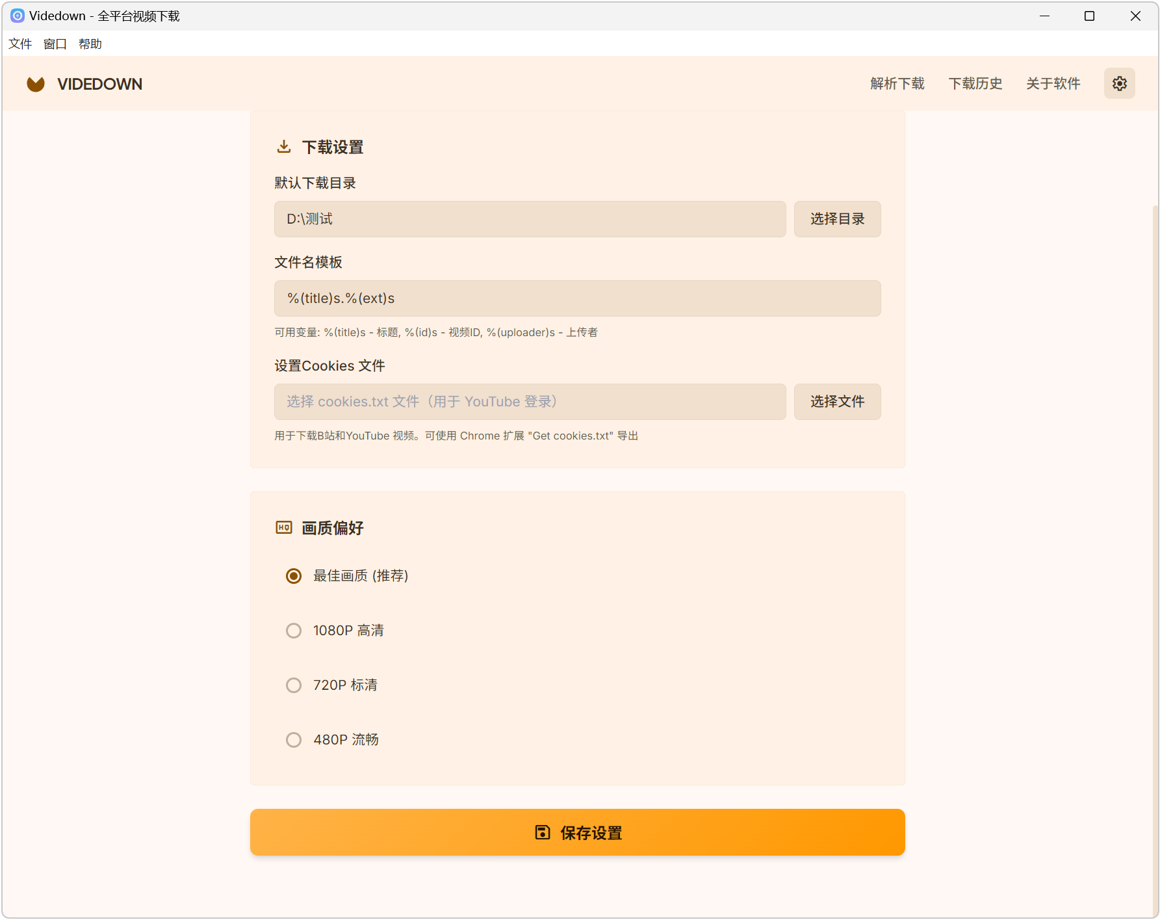Image resolution: width=1160 pixels, height=920 pixels.
Task: Click the 文件名模板 label
Action: pos(309,263)
